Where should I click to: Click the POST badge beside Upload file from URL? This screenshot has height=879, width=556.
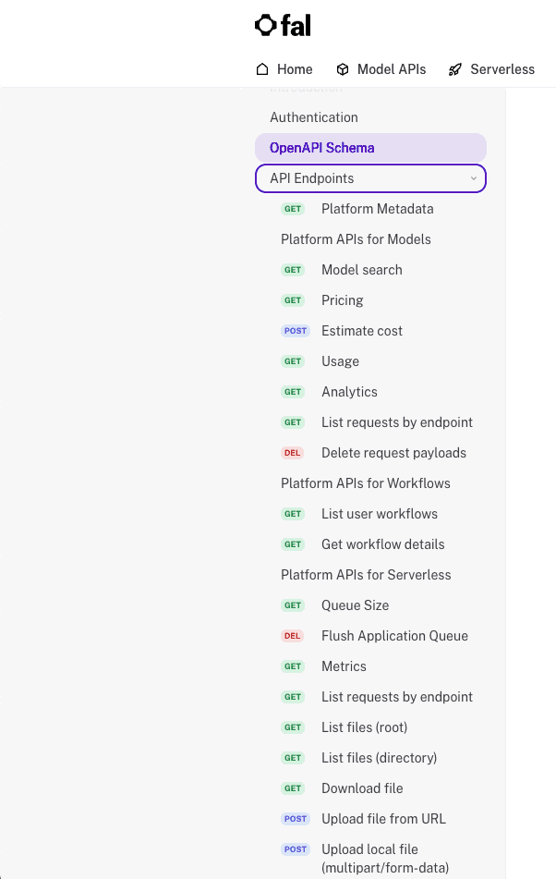pos(294,819)
